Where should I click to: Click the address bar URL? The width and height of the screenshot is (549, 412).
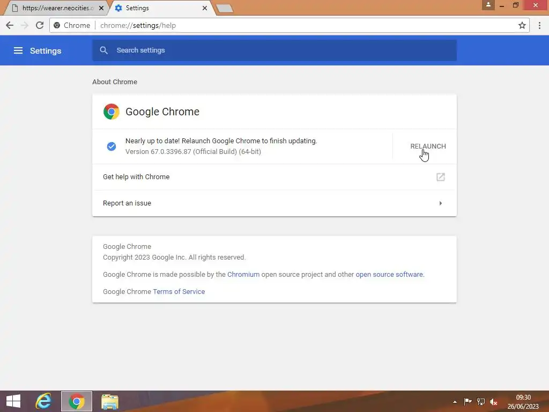[x=138, y=25]
